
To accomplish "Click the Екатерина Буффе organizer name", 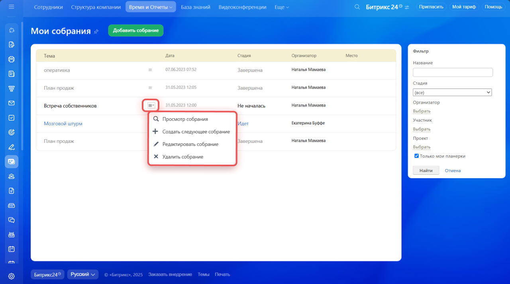I will [x=308, y=123].
